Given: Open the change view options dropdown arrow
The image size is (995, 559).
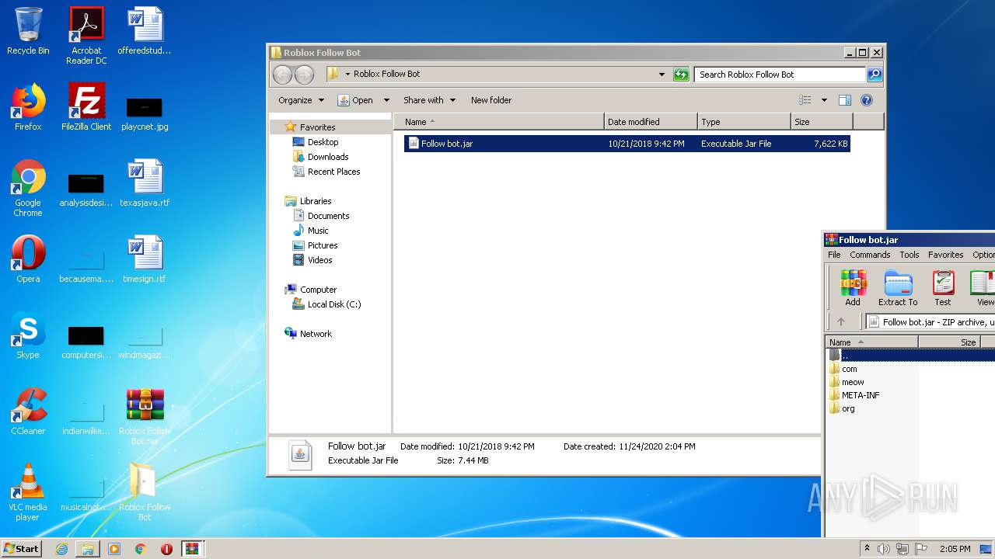Looking at the screenshot, I should [x=824, y=100].
